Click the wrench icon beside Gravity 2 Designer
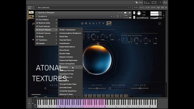 tap(31, 12)
